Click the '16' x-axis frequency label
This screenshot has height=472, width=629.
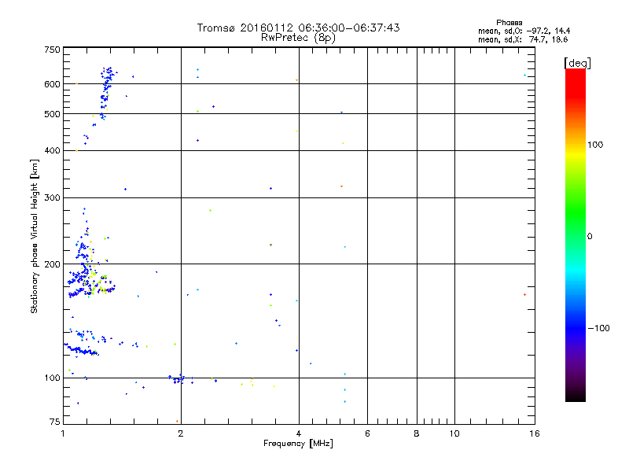535,433
